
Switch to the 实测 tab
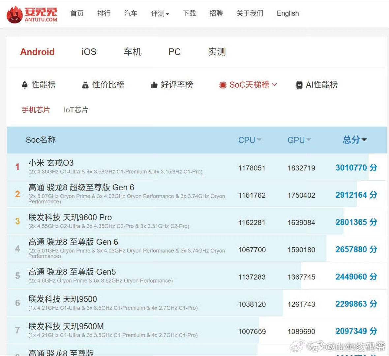217,52
